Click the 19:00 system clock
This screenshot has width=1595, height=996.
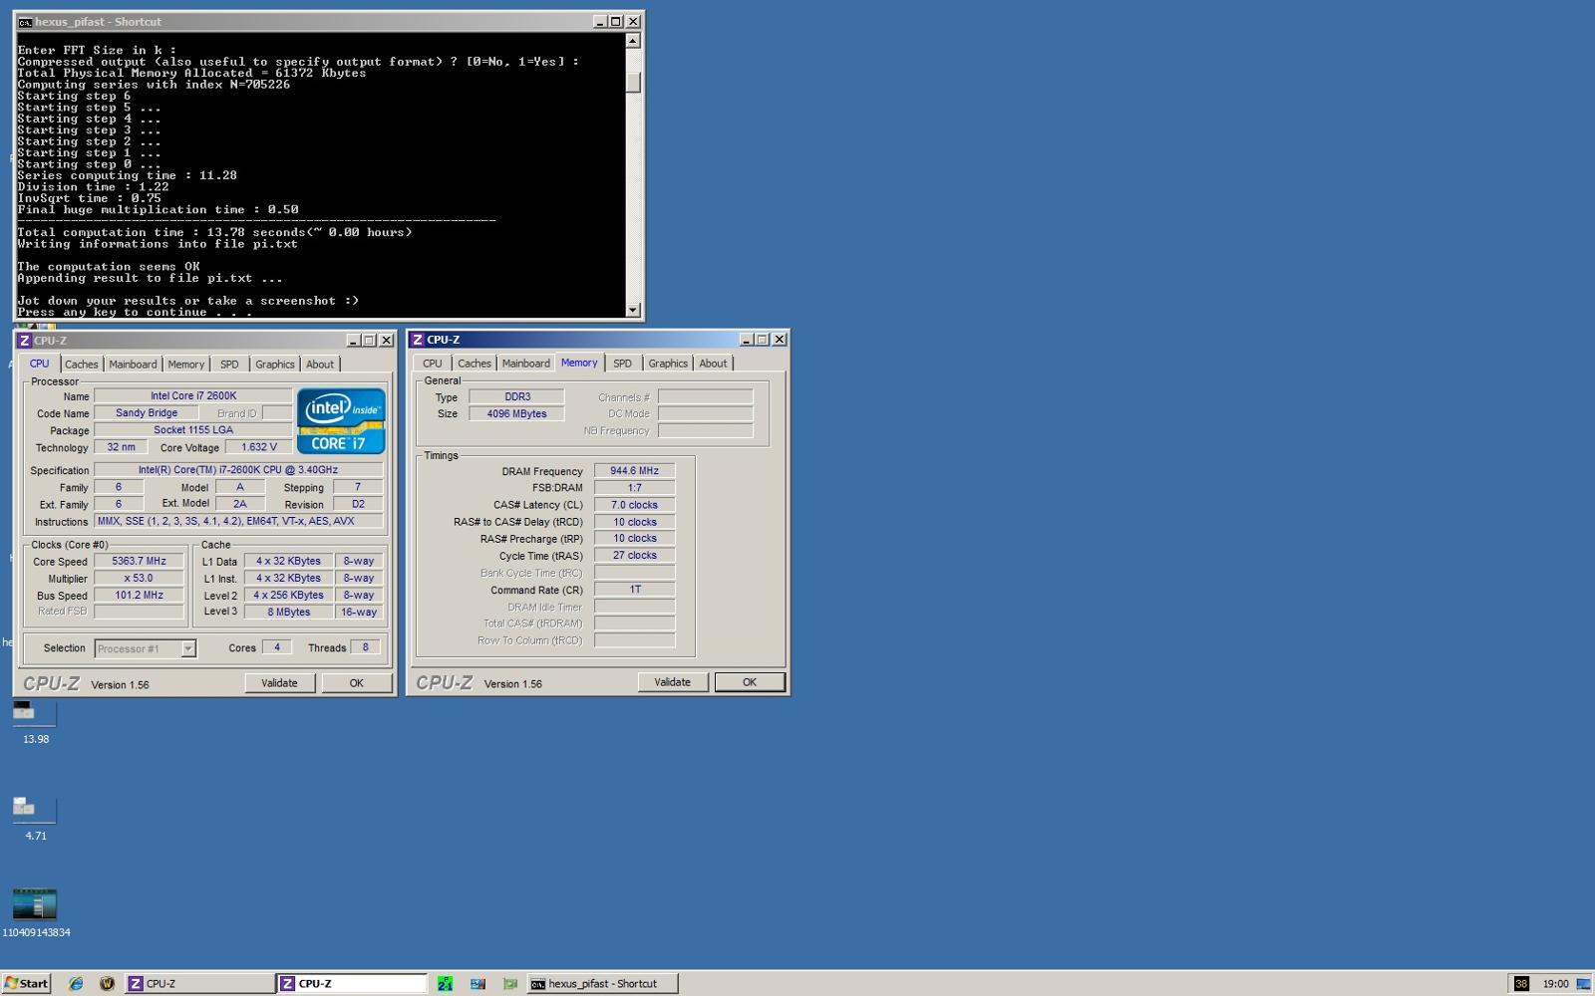pyautogui.click(x=1555, y=983)
